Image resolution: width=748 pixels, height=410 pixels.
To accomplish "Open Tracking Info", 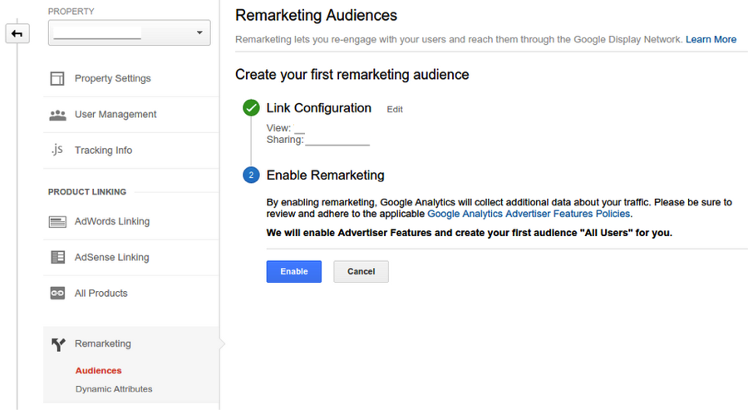I will click(x=104, y=151).
